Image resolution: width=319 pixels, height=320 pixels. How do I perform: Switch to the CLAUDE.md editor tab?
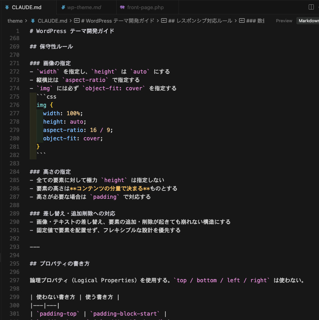[x=27, y=7]
